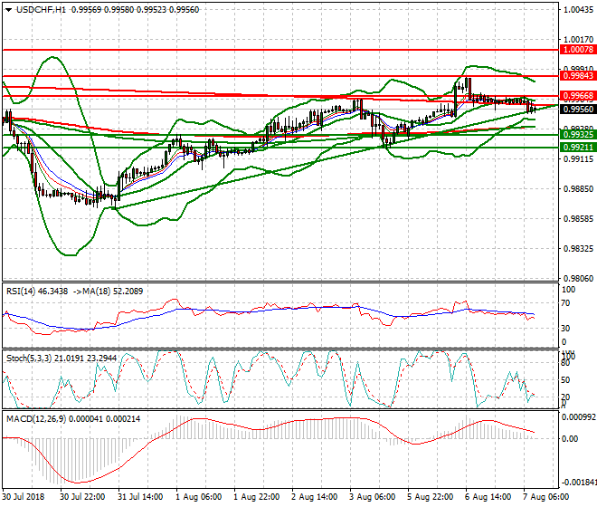The image size is (597, 507).
Task: Click the black current price label 0.99560
Action: 578,110
